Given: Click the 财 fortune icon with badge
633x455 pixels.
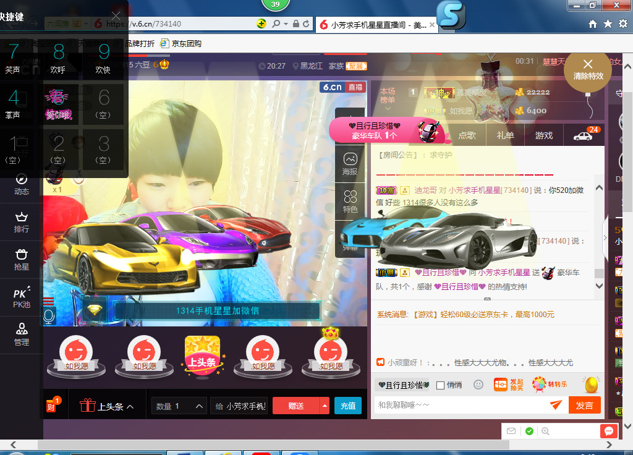Looking at the screenshot, I should click(x=53, y=404).
